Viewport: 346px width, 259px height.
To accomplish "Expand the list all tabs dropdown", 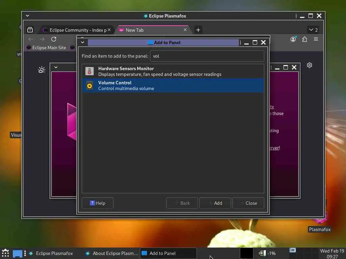I will click(x=313, y=30).
